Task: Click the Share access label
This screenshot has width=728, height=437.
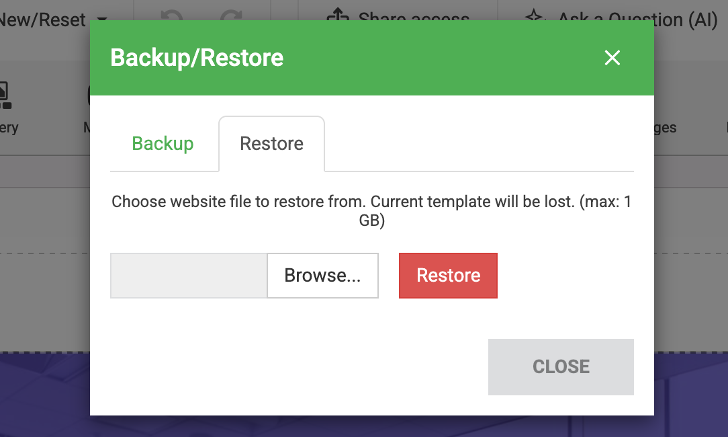Action: [x=414, y=18]
